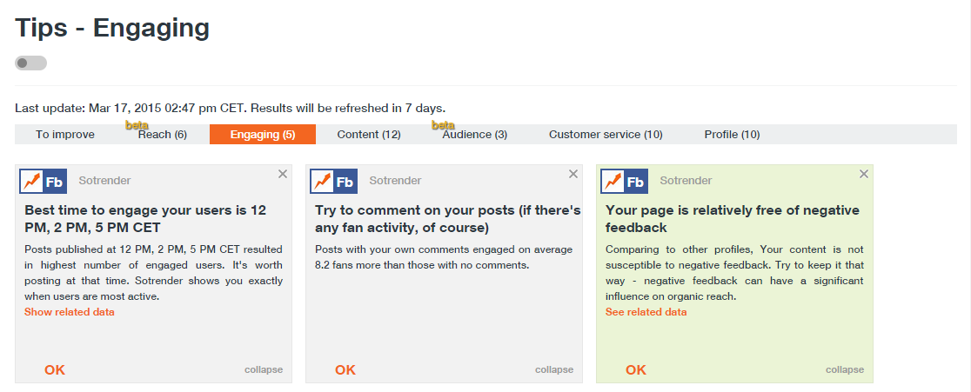Close the comment on your posts tip
The width and height of the screenshot is (971, 392).
[573, 174]
